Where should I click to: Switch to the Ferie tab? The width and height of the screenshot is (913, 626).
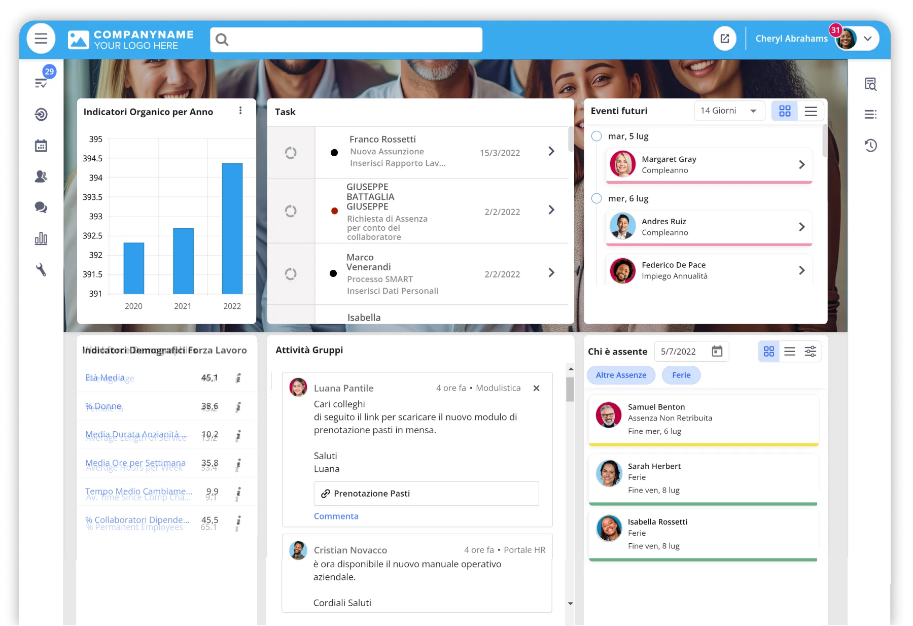click(x=681, y=375)
